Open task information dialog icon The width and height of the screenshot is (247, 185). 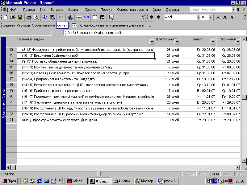click(95, 17)
